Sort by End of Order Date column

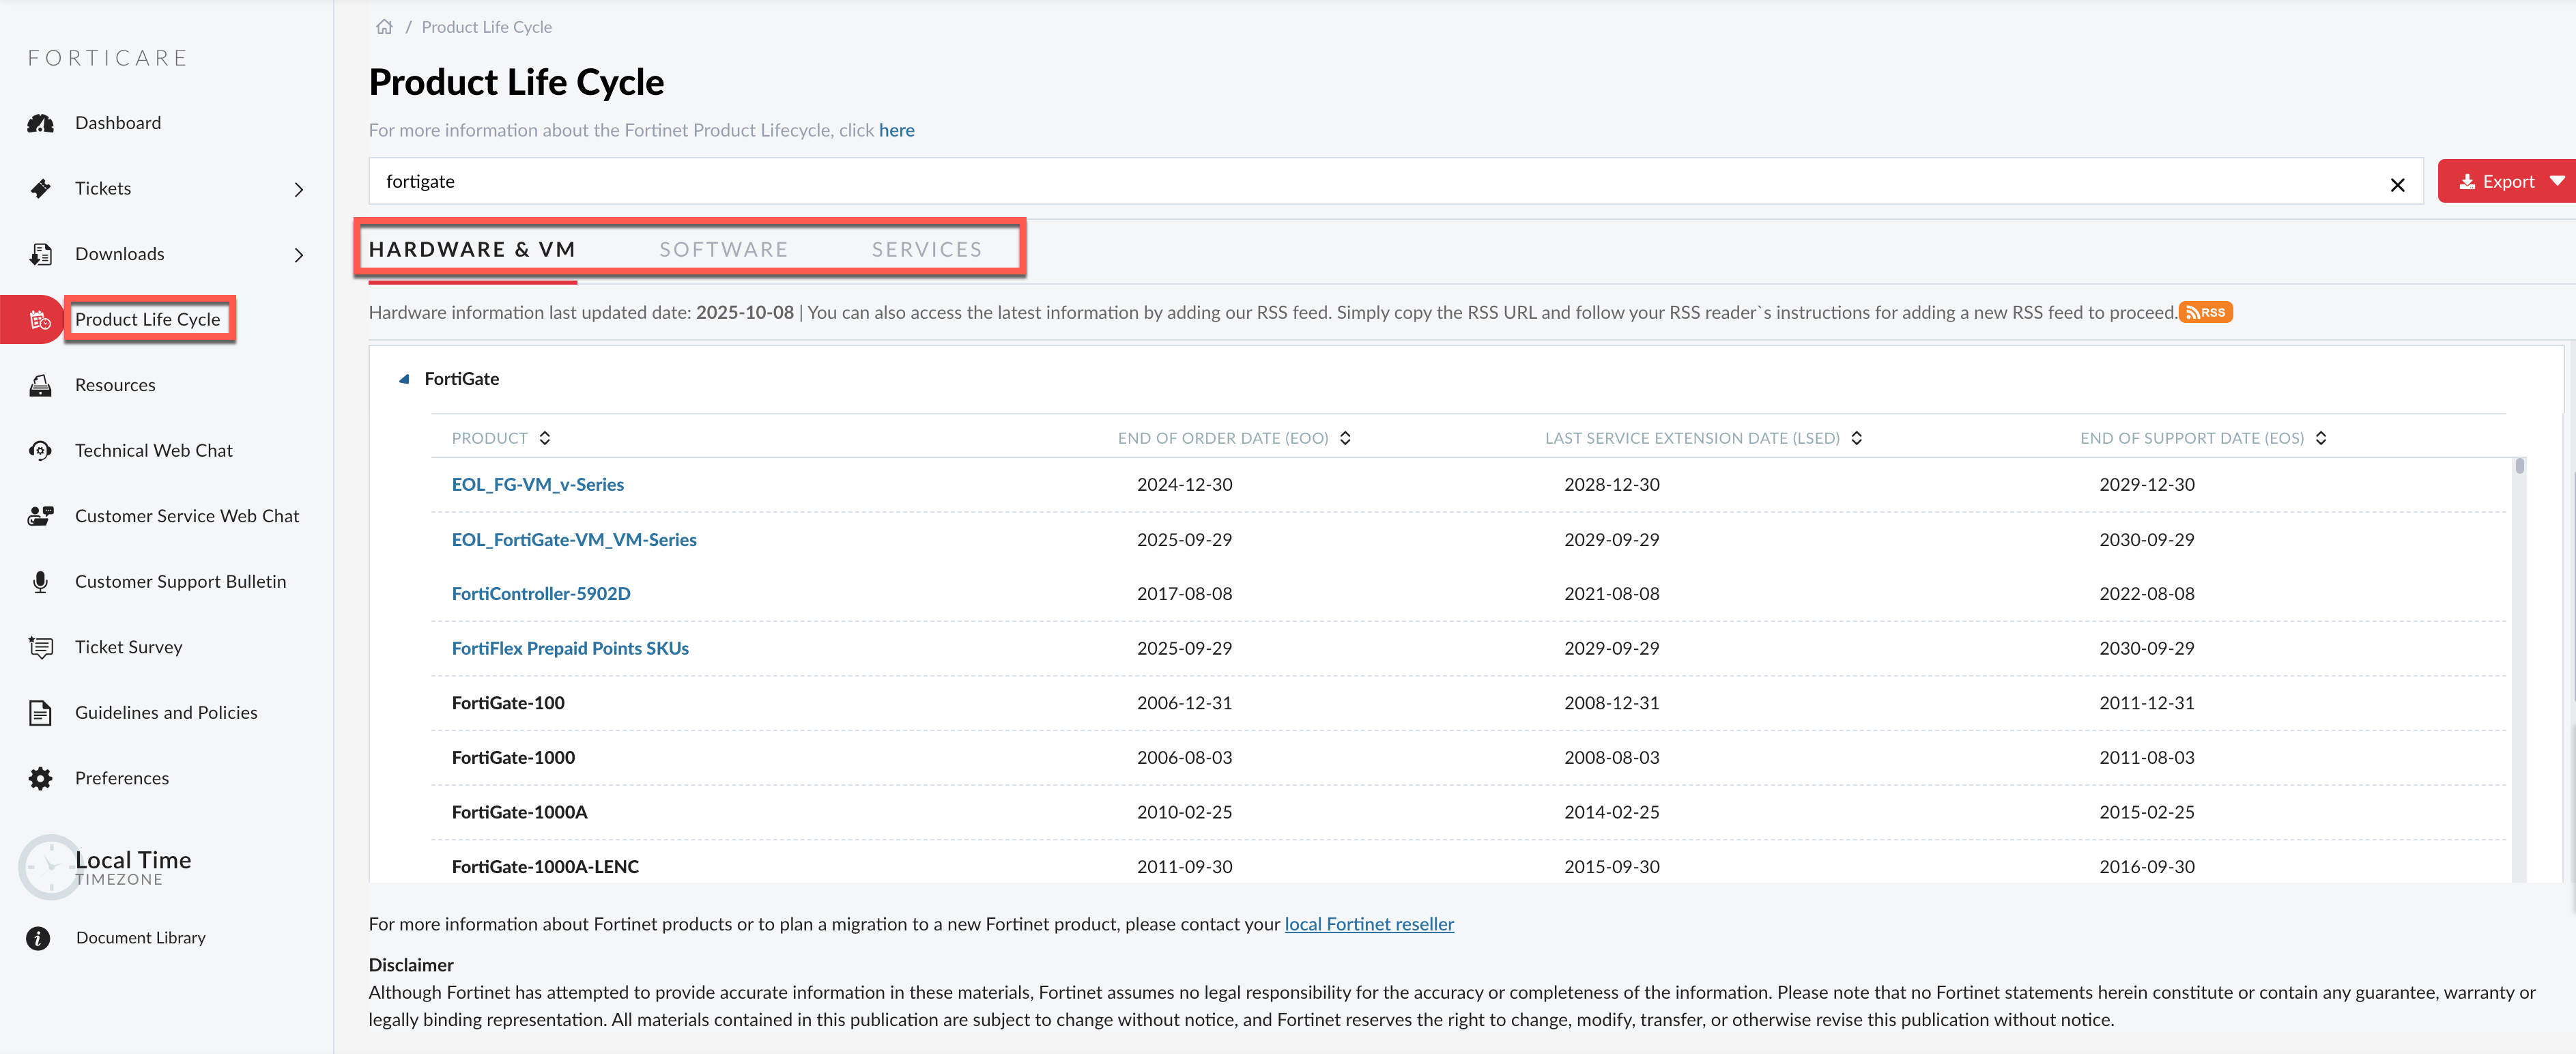[1345, 438]
